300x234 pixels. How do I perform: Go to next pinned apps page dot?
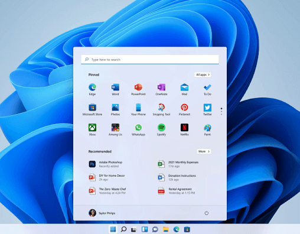[221, 112]
